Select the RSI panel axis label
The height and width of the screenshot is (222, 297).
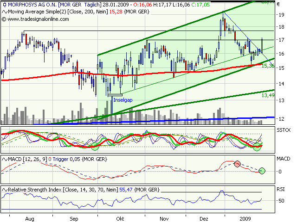[x=281, y=189]
